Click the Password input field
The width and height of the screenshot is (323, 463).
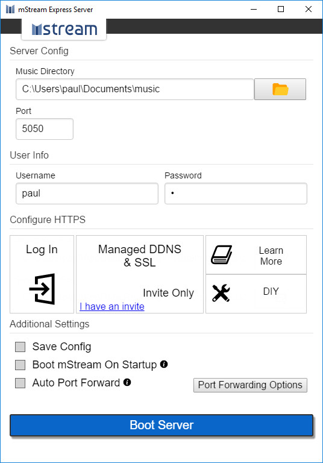236,194
